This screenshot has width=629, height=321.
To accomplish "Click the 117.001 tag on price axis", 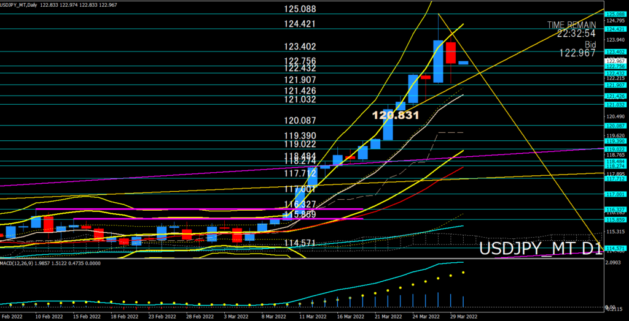I will tap(615, 195).
